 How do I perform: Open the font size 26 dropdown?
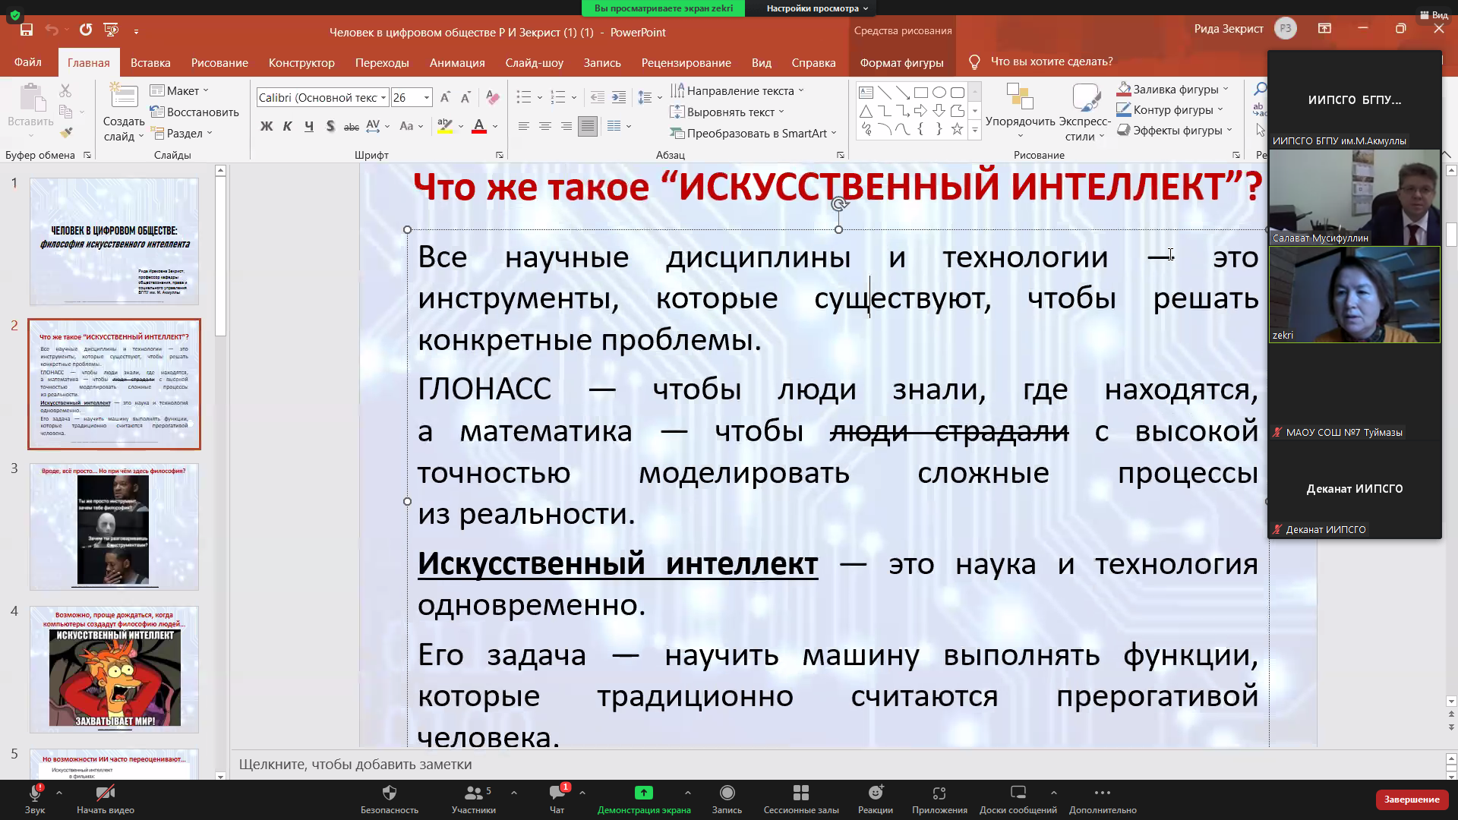[x=427, y=97]
